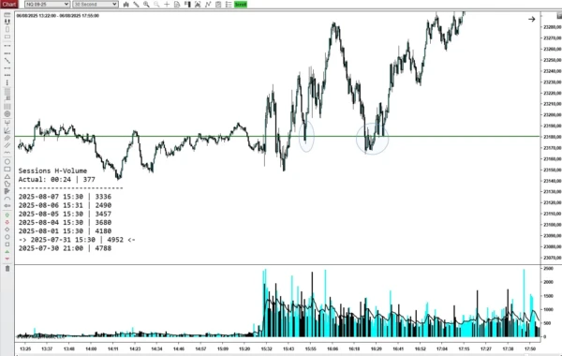
Task: Click the 2025-08-01 15:30 | 4180 row
Action: [x=65, y=230]
